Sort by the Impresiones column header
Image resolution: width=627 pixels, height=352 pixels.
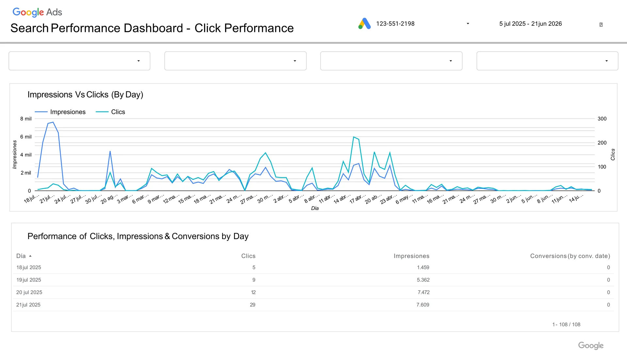[x=411, y=256]
